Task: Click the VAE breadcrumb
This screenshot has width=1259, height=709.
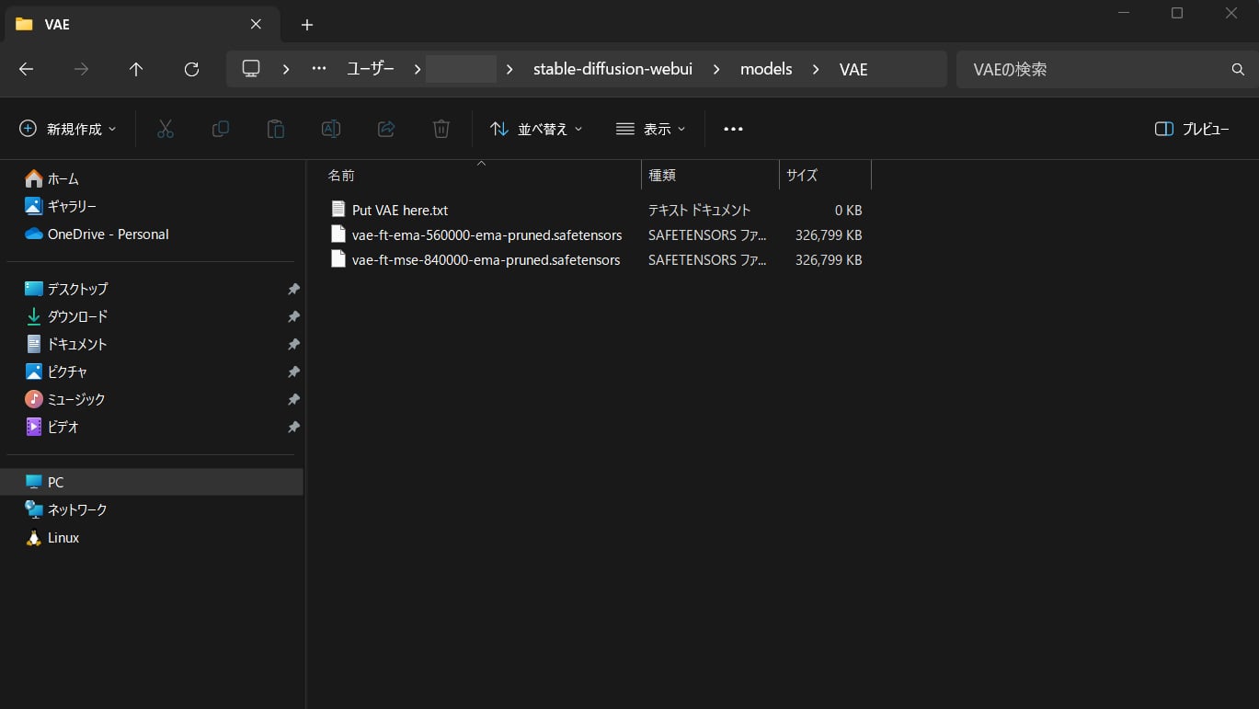Action: [x=853, y=69]
